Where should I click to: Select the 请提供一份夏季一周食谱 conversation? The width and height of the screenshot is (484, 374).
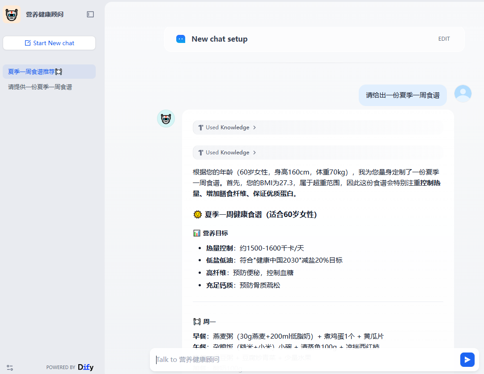coord(40,87)
